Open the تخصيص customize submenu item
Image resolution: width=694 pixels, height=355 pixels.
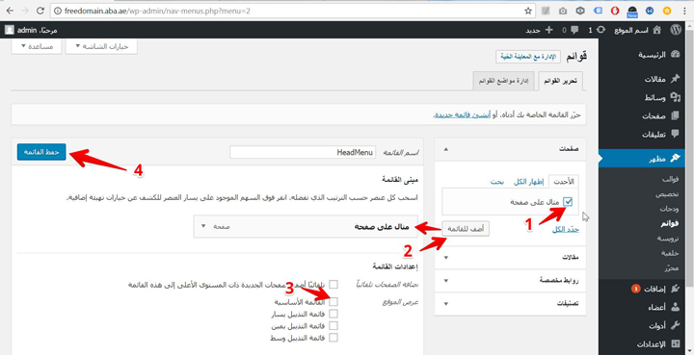pyautogui.click(x=667, y=194)
